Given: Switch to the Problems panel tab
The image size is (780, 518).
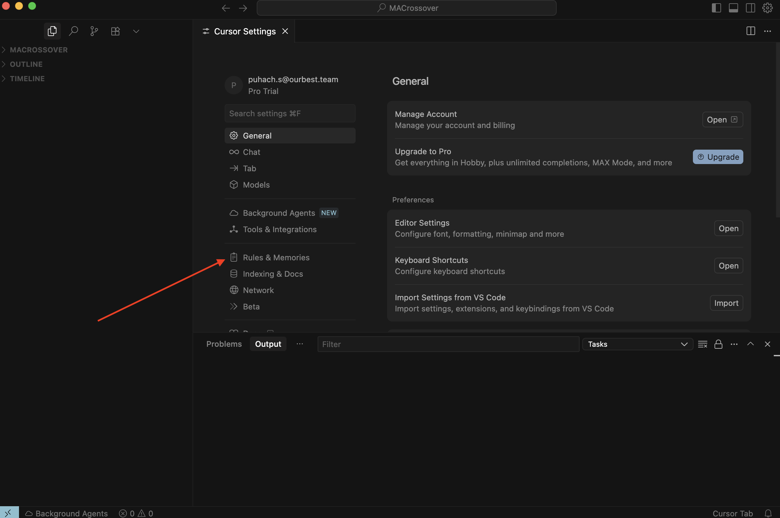Looking at the screenshot, I should tap(224, 344).
